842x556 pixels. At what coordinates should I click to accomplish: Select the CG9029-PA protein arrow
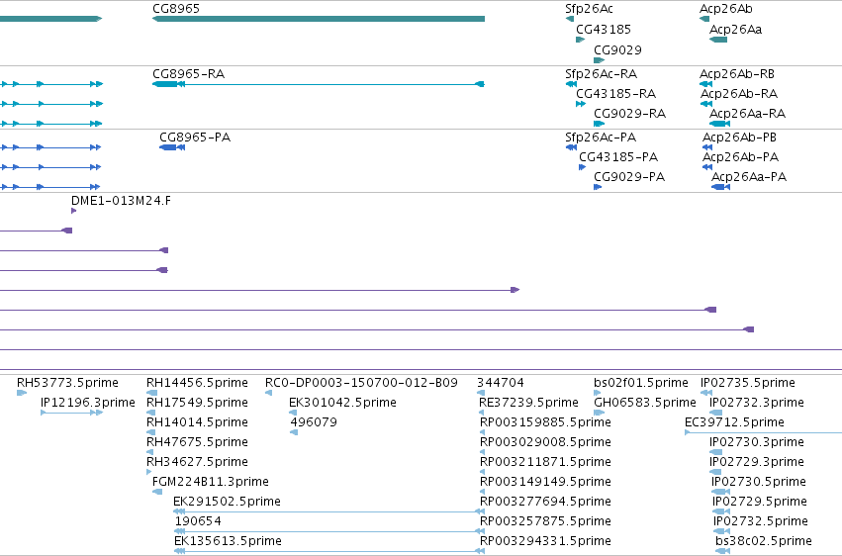pyautogui.click(x=598, y=187)
